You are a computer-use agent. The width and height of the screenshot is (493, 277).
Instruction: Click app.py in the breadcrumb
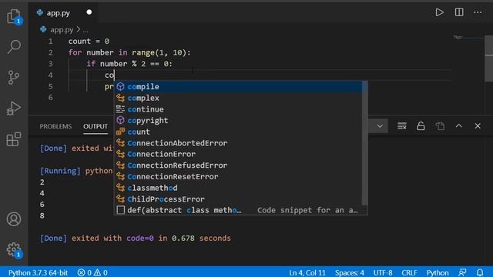[62, 30]
